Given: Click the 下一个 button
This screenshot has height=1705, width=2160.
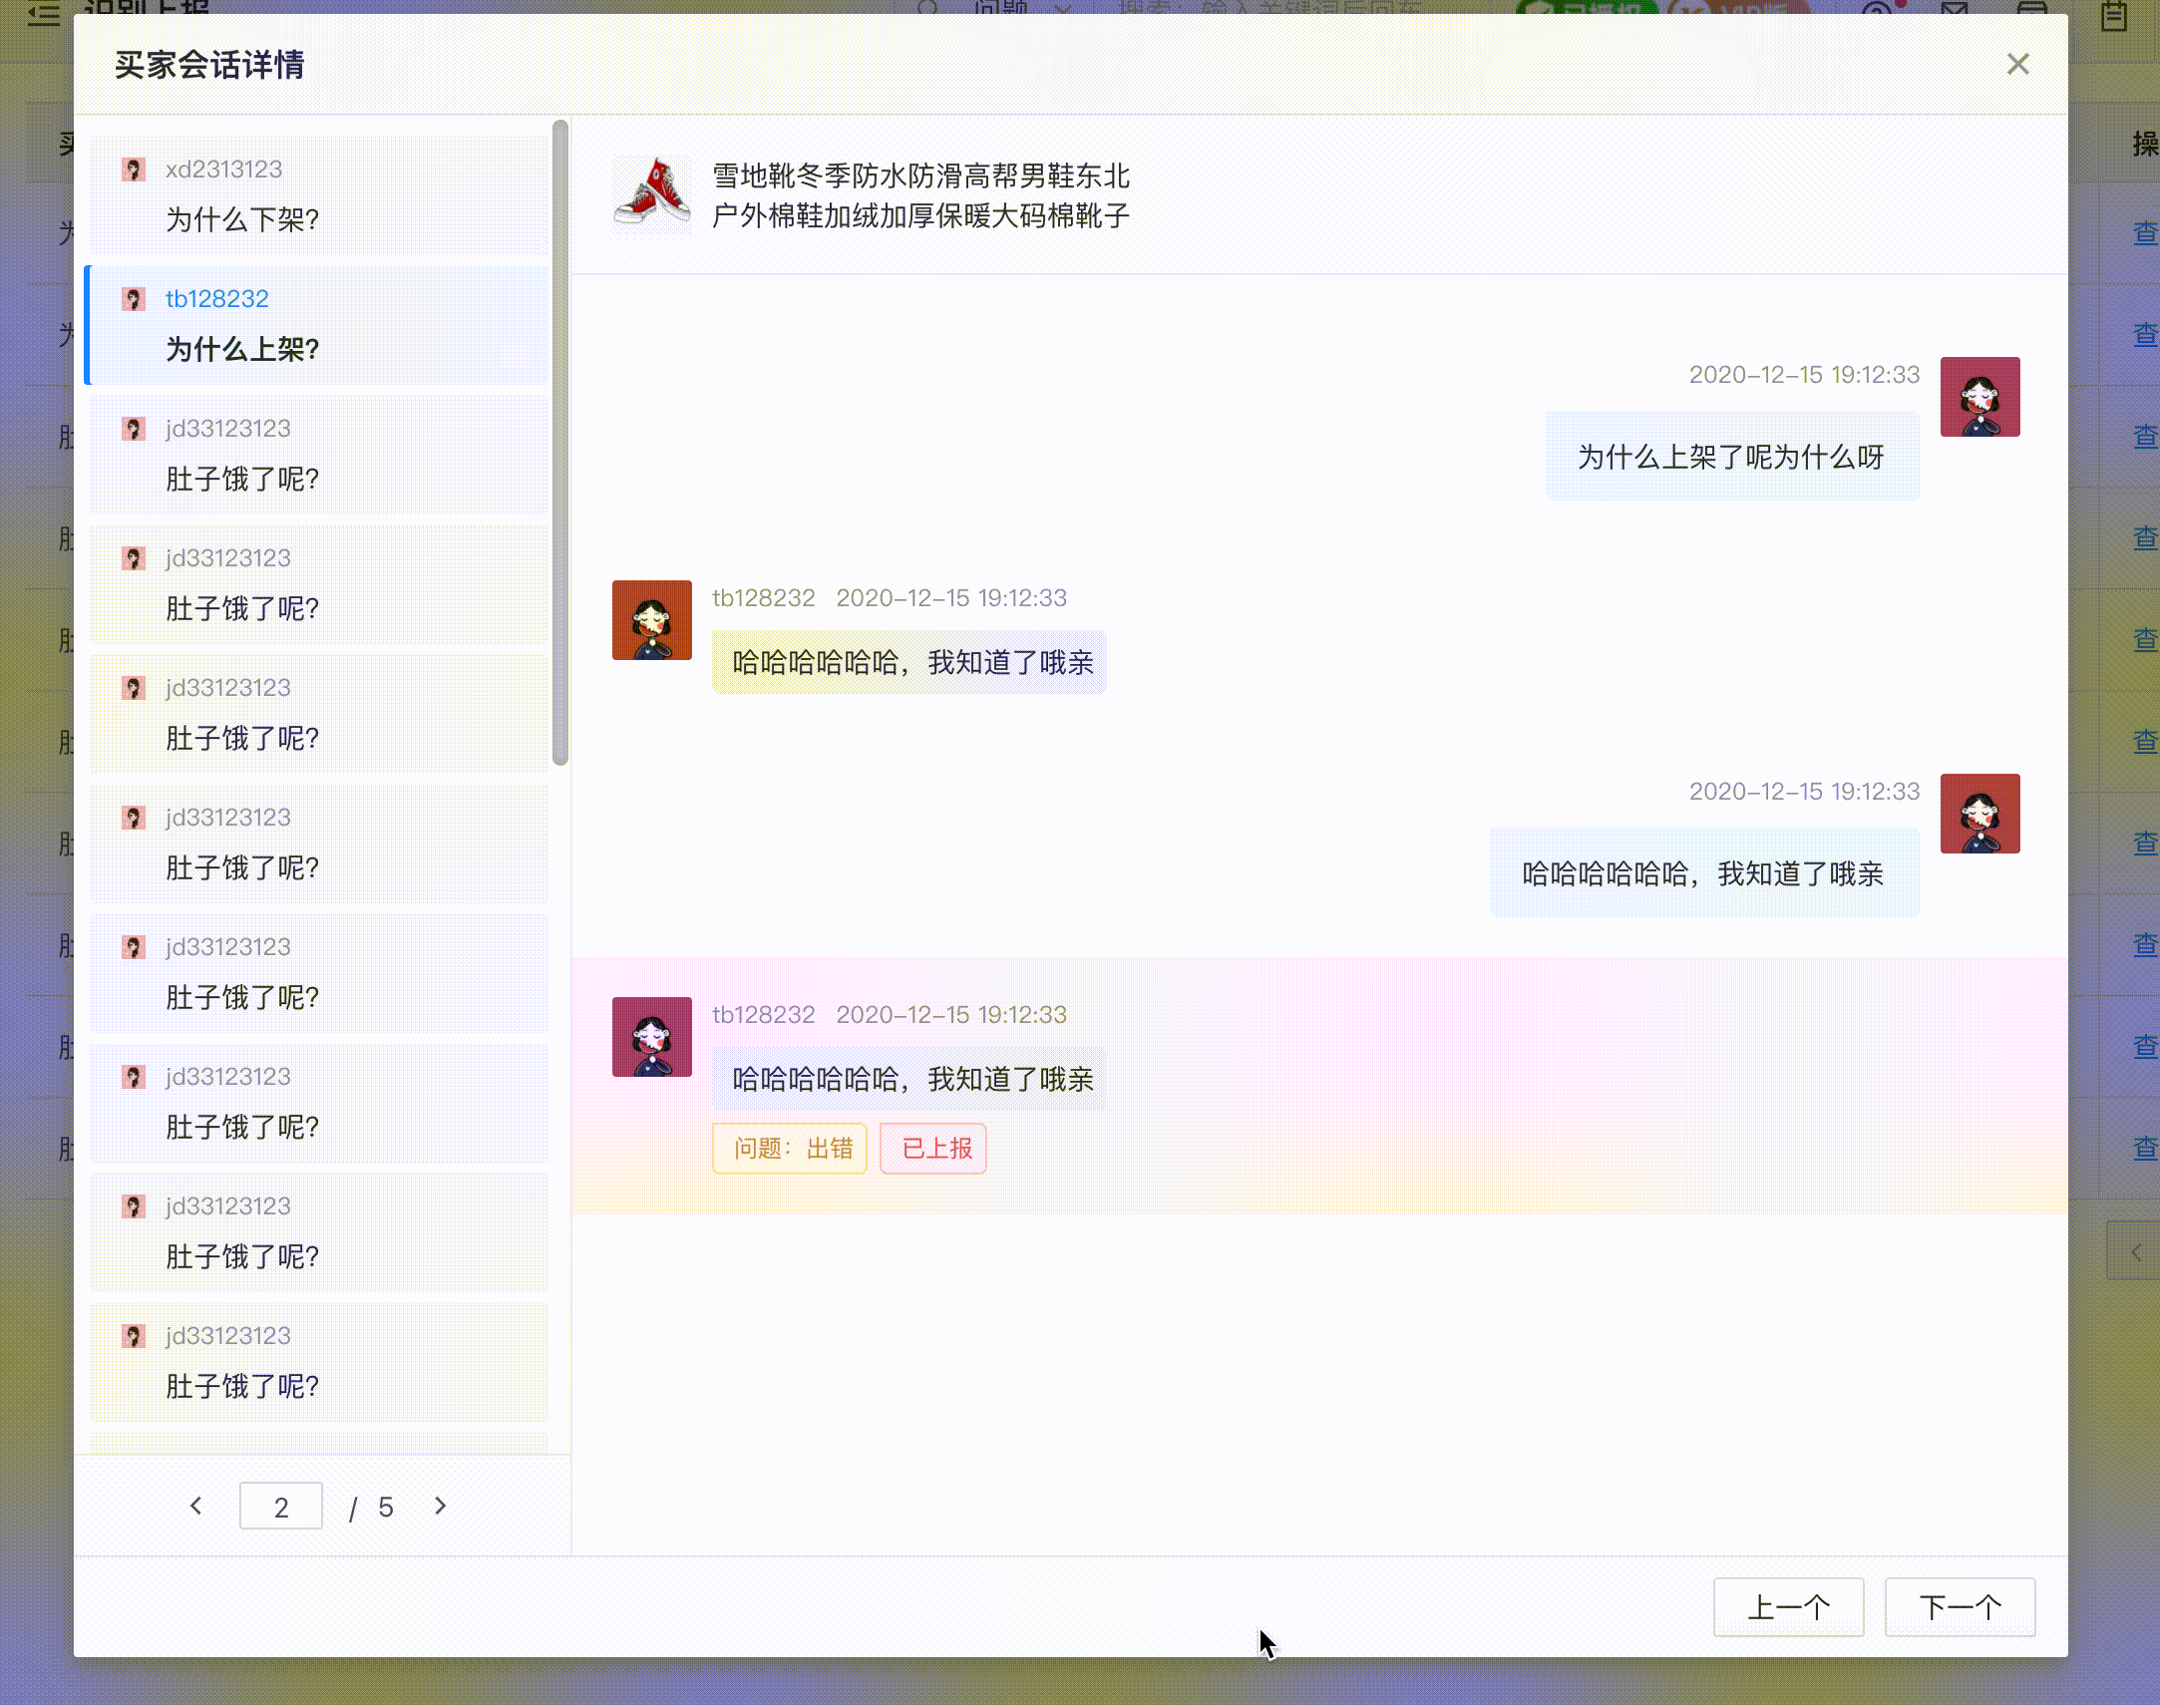Looking at the screenshot, I should [1959, 1607].
